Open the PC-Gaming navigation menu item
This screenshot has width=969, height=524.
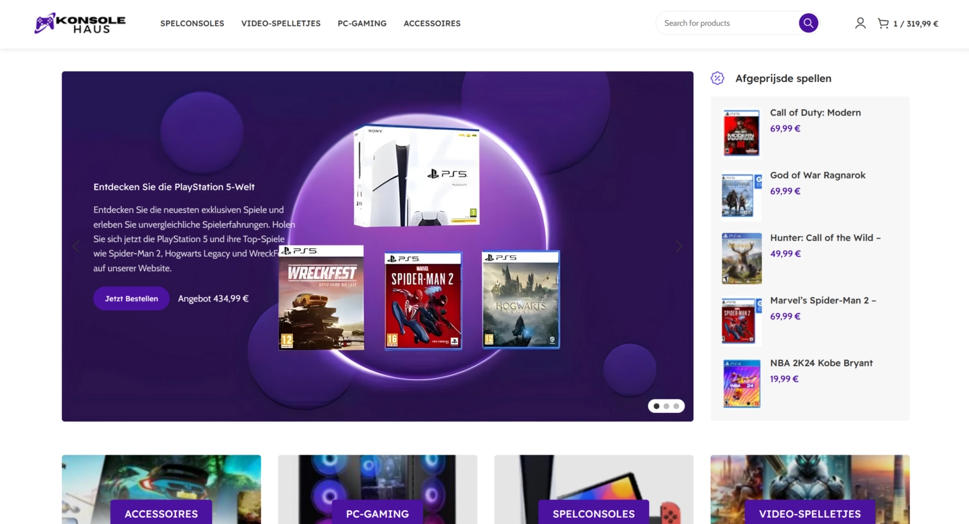362,23
